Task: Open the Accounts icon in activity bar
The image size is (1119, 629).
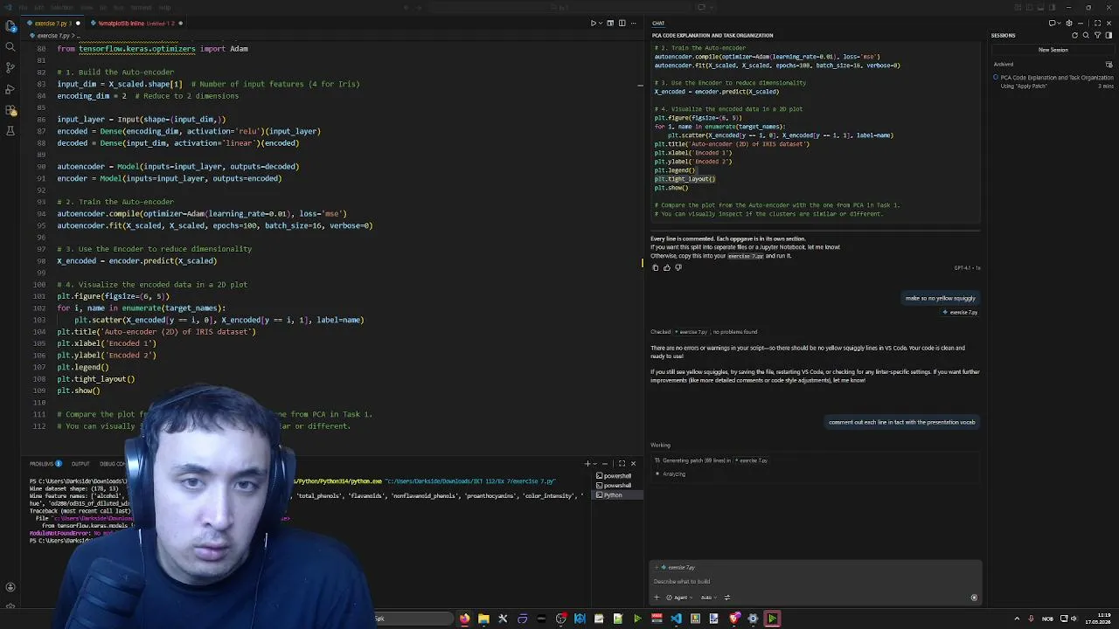Action: point(10,588)
